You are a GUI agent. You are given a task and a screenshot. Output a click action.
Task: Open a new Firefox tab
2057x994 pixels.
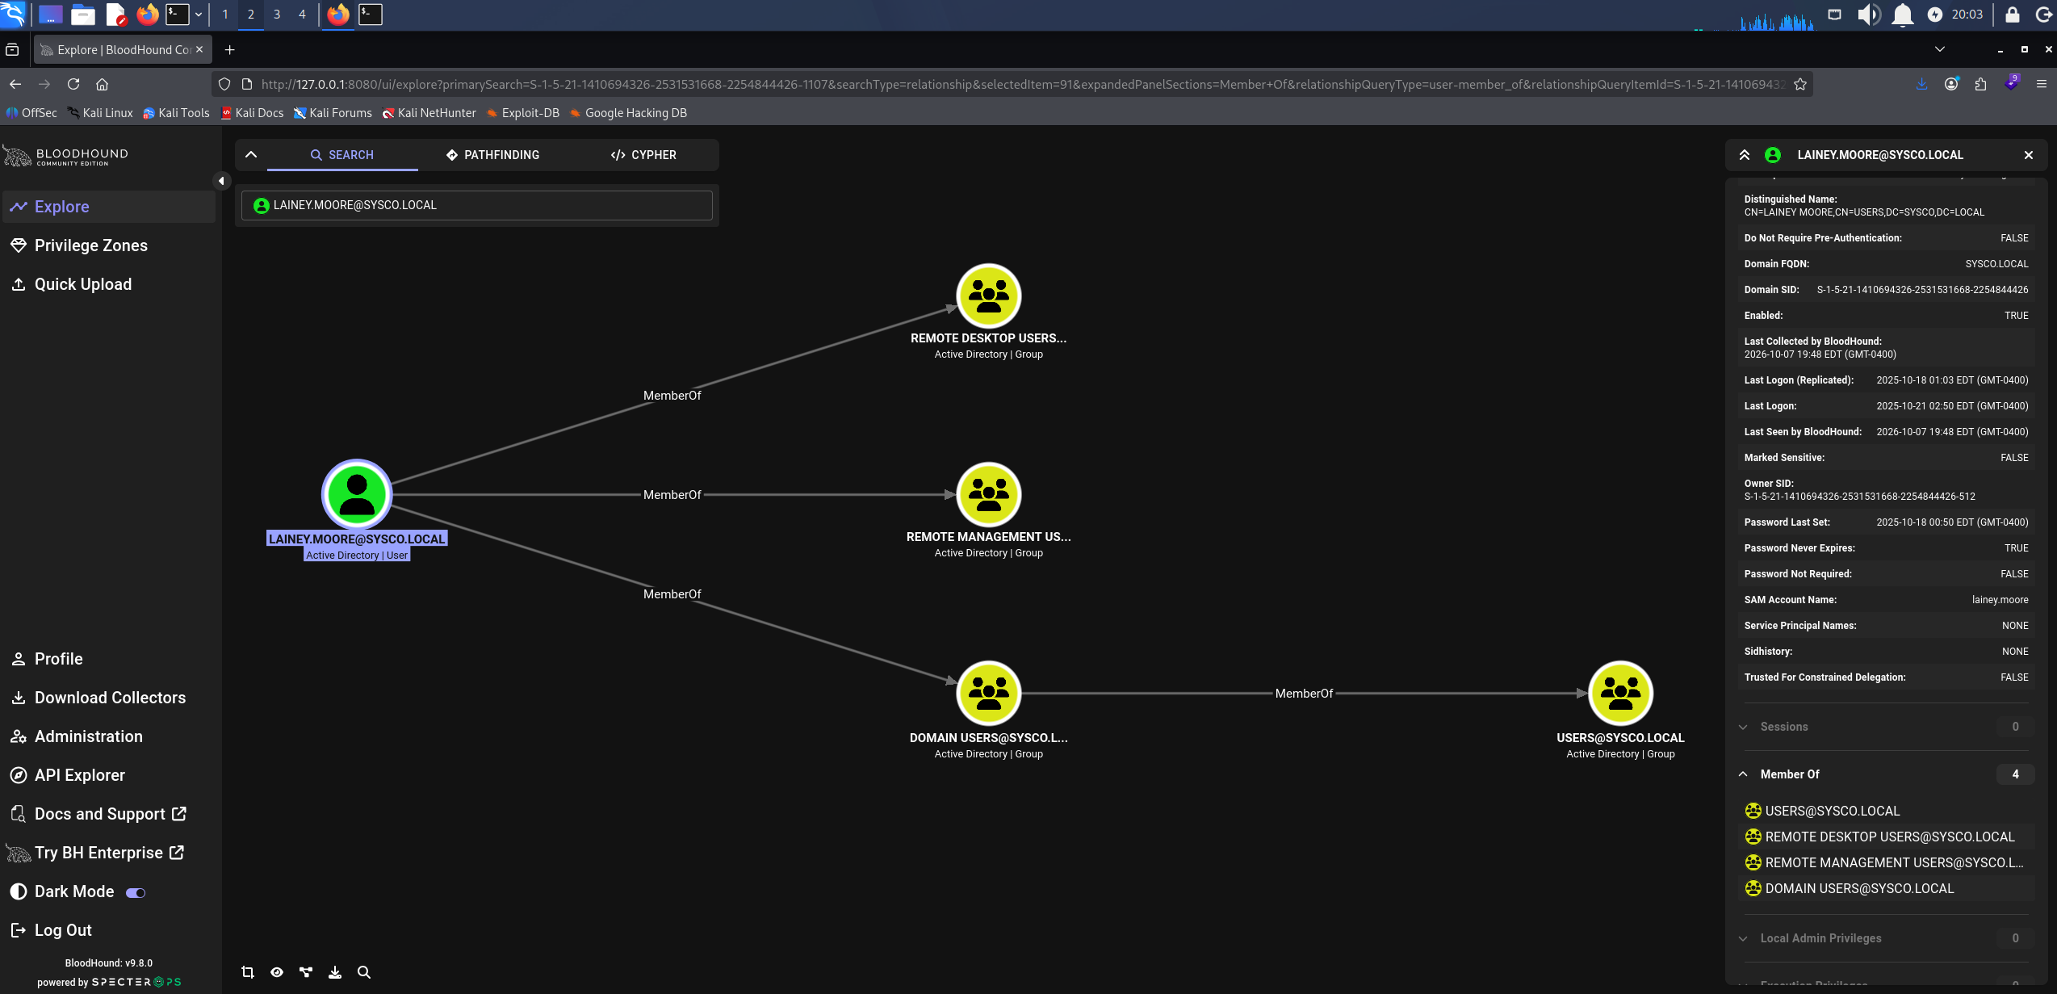pos(230,50)
